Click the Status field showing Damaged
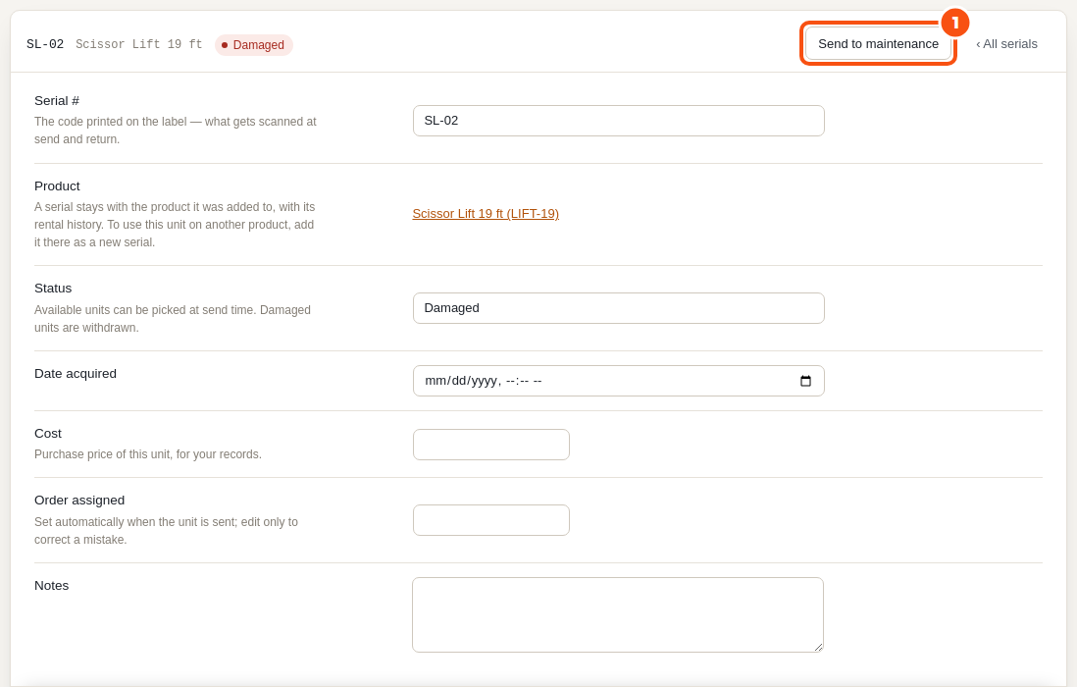The width and height of the screenshot is (1077, 687). 618,308
